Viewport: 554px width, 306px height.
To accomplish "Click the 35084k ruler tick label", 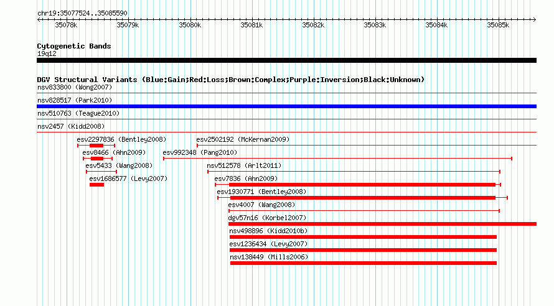I will [x=436, y=25].
